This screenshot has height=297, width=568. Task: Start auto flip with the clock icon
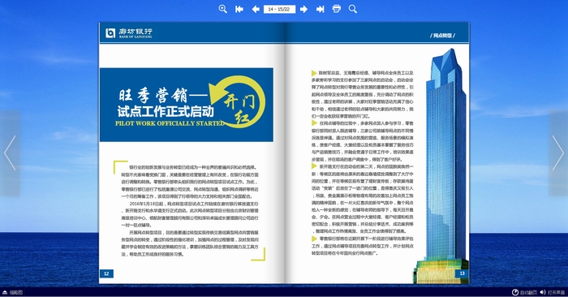[514, 292]
